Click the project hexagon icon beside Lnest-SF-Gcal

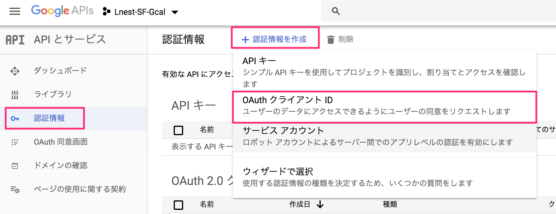click(106, 12)
